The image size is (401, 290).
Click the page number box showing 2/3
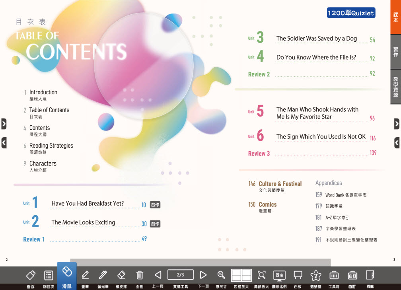(181, 274)
